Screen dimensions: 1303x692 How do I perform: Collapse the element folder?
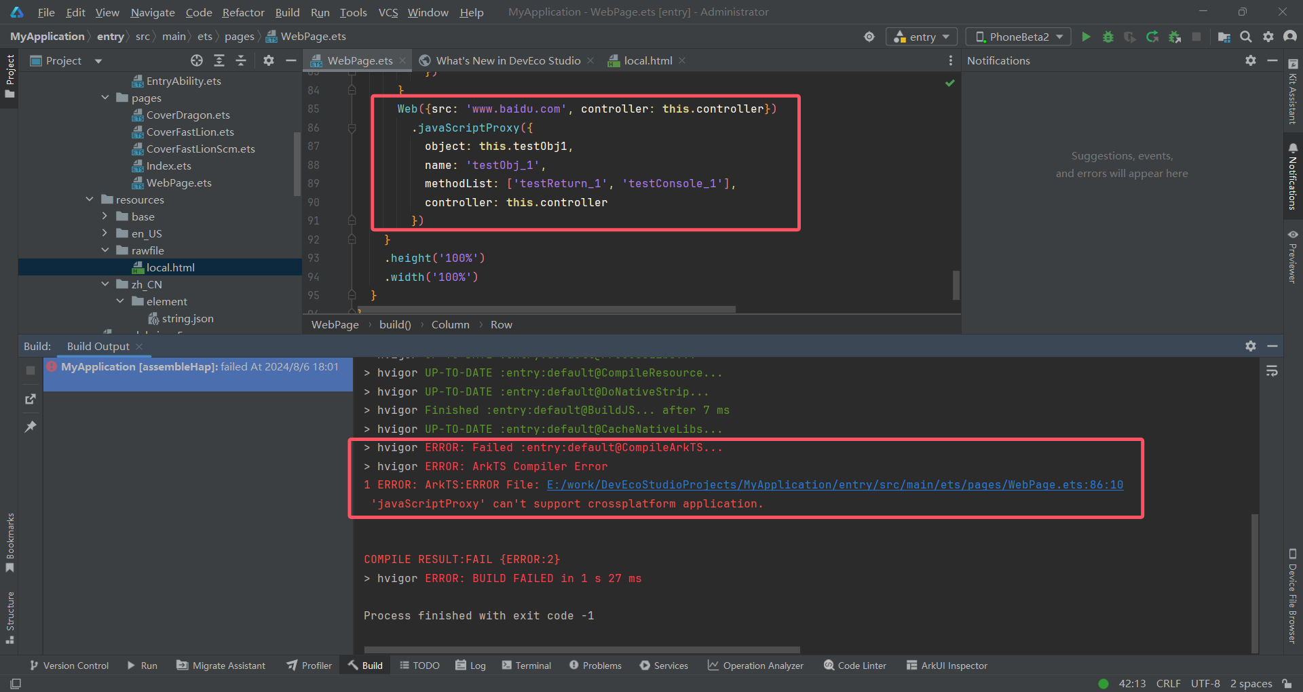point(120,301)
